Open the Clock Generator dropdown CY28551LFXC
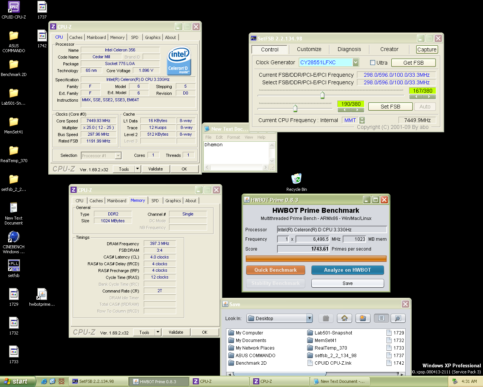The height and width of the screenshot is (387, 483). tap(356, 62)
